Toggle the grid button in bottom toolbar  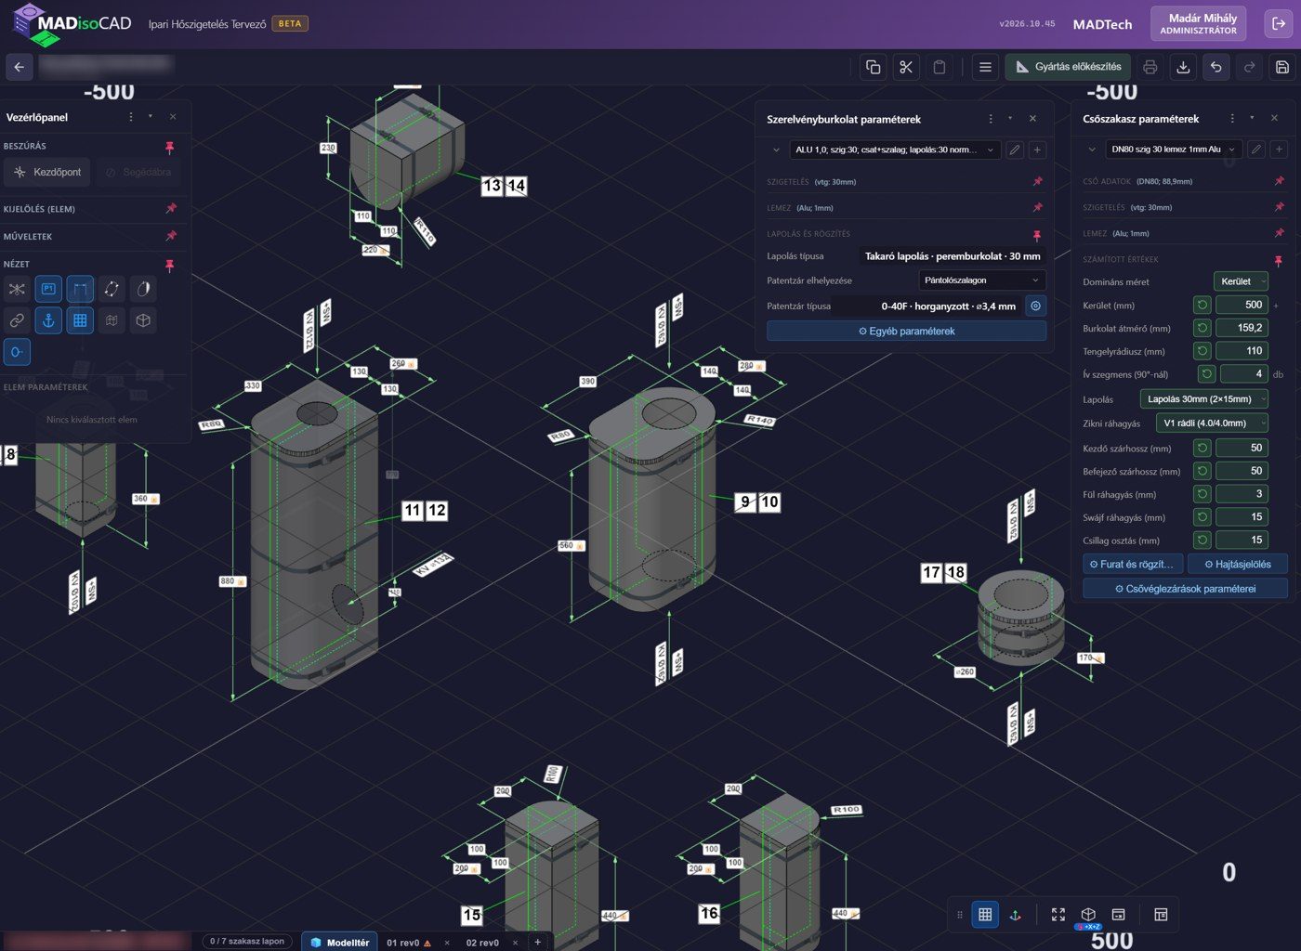985,915
